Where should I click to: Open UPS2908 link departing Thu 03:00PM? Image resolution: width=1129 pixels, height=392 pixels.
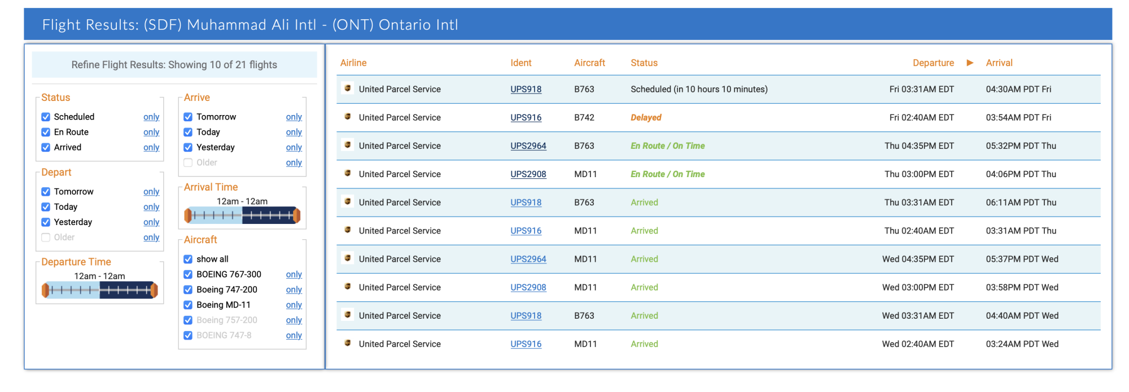point(528,174)
